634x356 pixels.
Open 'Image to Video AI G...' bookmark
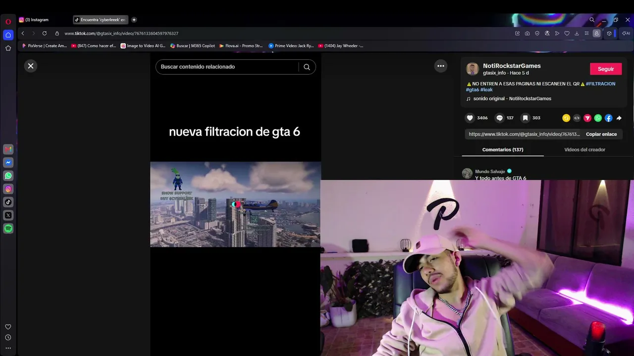(x=143, y=45)
